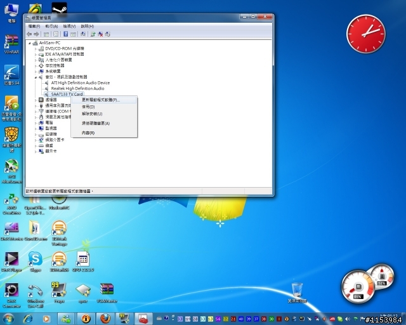This screenshot has width=406, height=325.
Task: Click Scan for hardware changes toolbar icon
Action: coord(83,34)
